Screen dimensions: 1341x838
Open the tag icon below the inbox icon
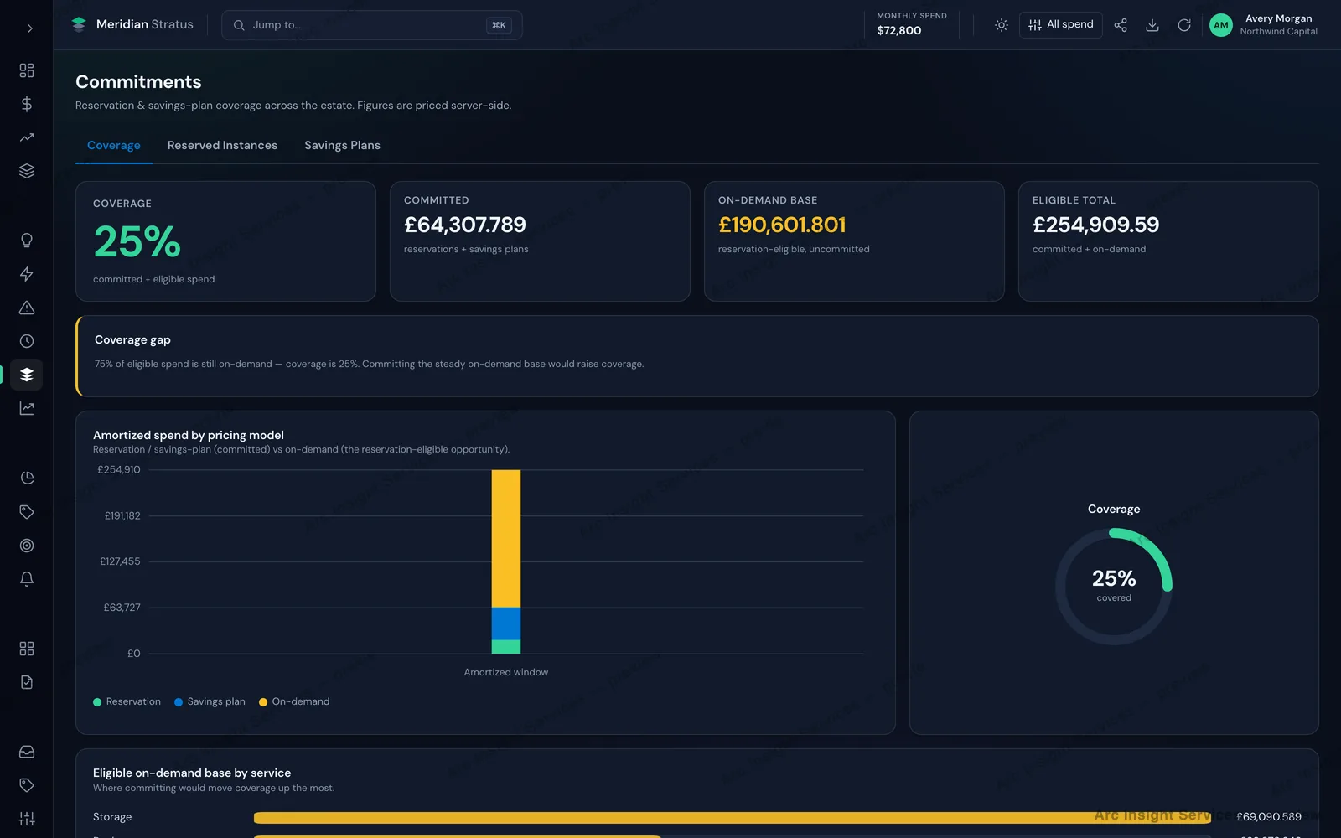(x=27, y=785)
